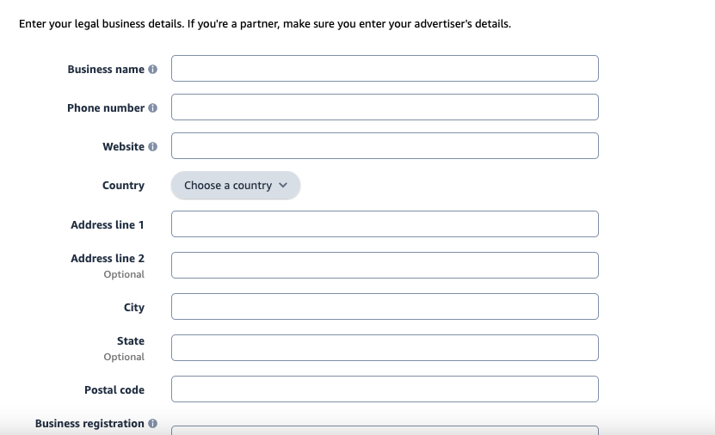
Task: Show Business registration info icon details
Action: [153, 424]
